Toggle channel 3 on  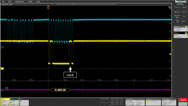pos(102,102)
